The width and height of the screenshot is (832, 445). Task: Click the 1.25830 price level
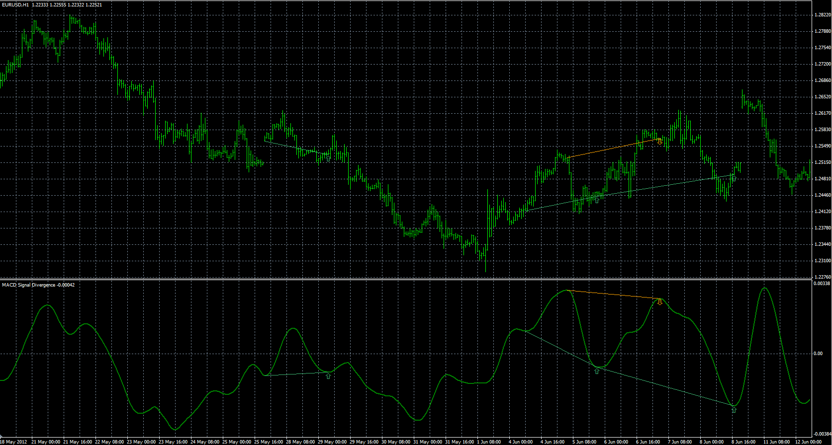tap(823, 130)
